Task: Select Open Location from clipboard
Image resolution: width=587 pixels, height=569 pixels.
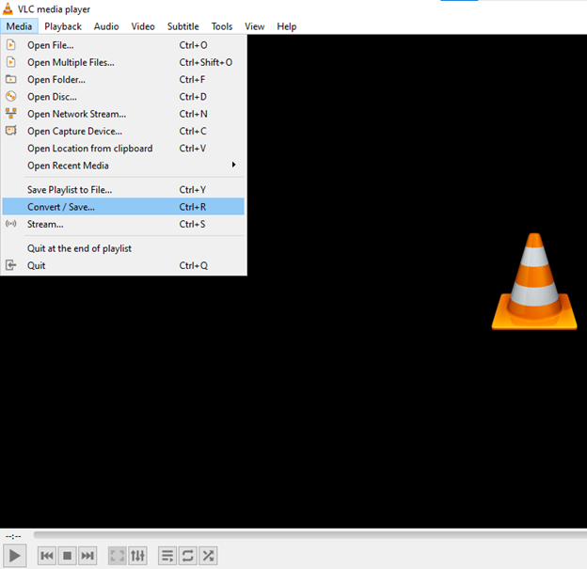Action: pos(123,149)
